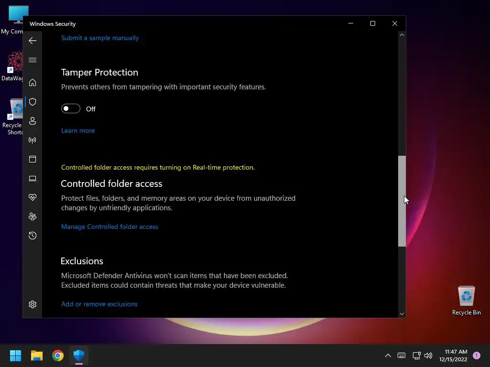This screenshot has height=367, width=490.
Task: Open the Home section icon
Action: (x=33, y=82)
